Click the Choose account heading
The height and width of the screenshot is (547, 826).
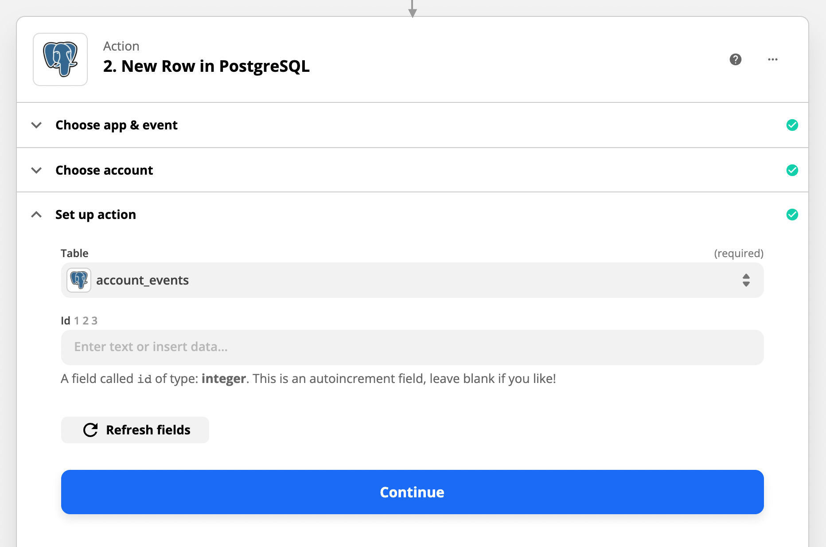[x=104, y=170]
